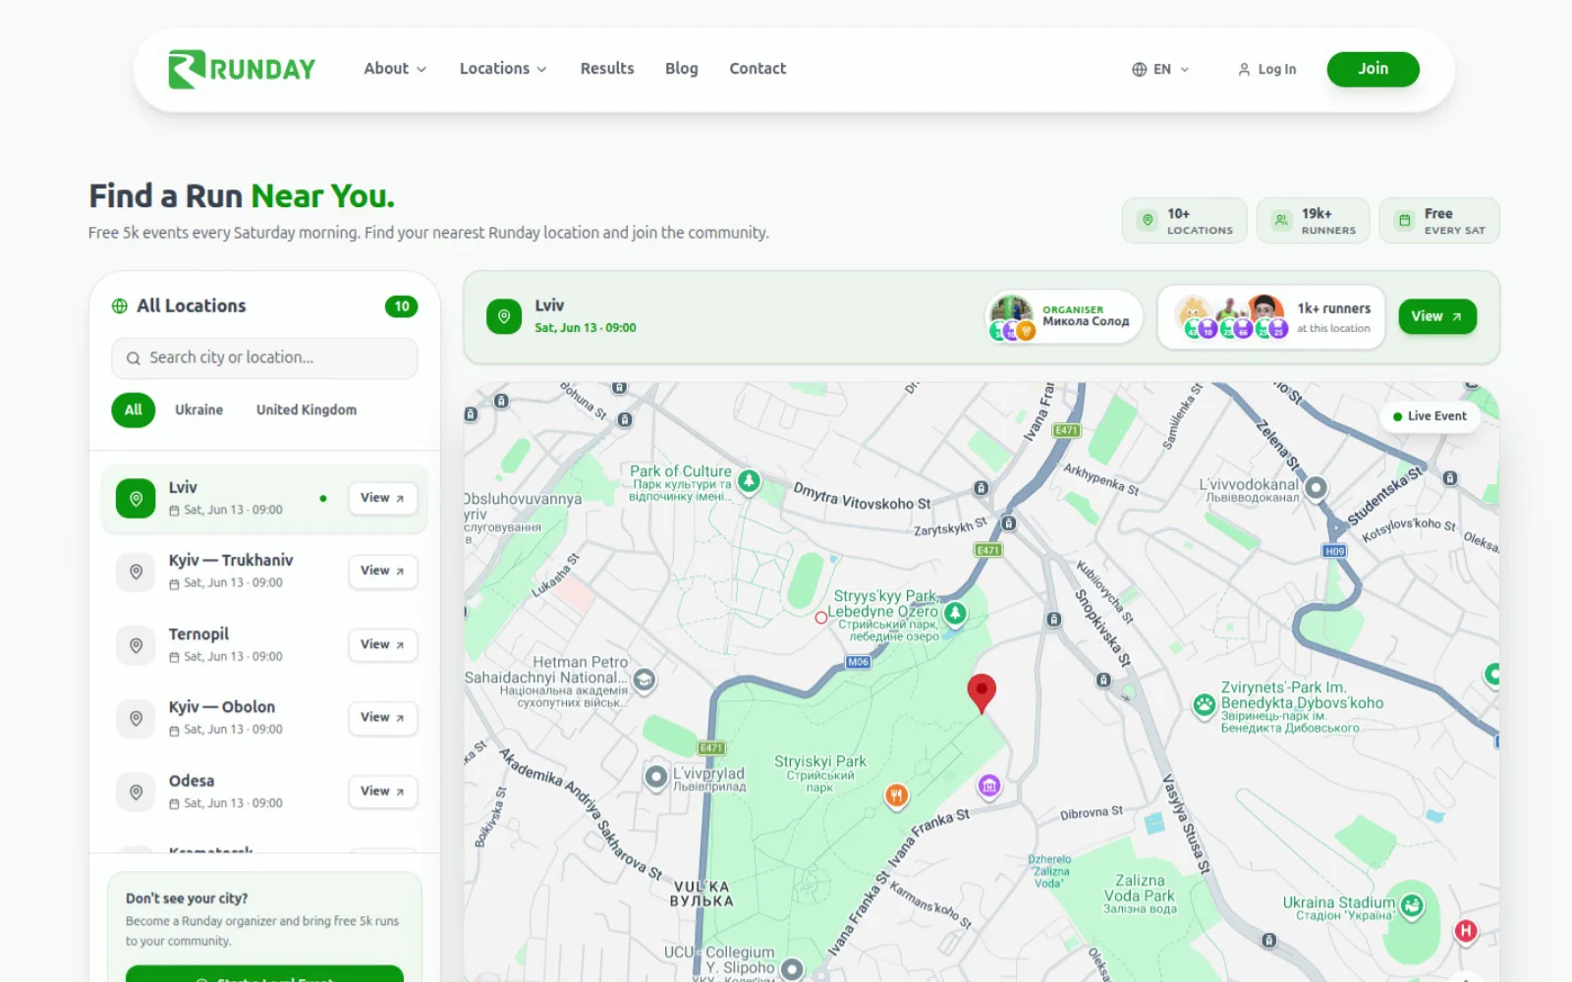This screenshot has height=982, width=1572.
Task: Click the red location marker on map
Action: click(x=982, y=692)
